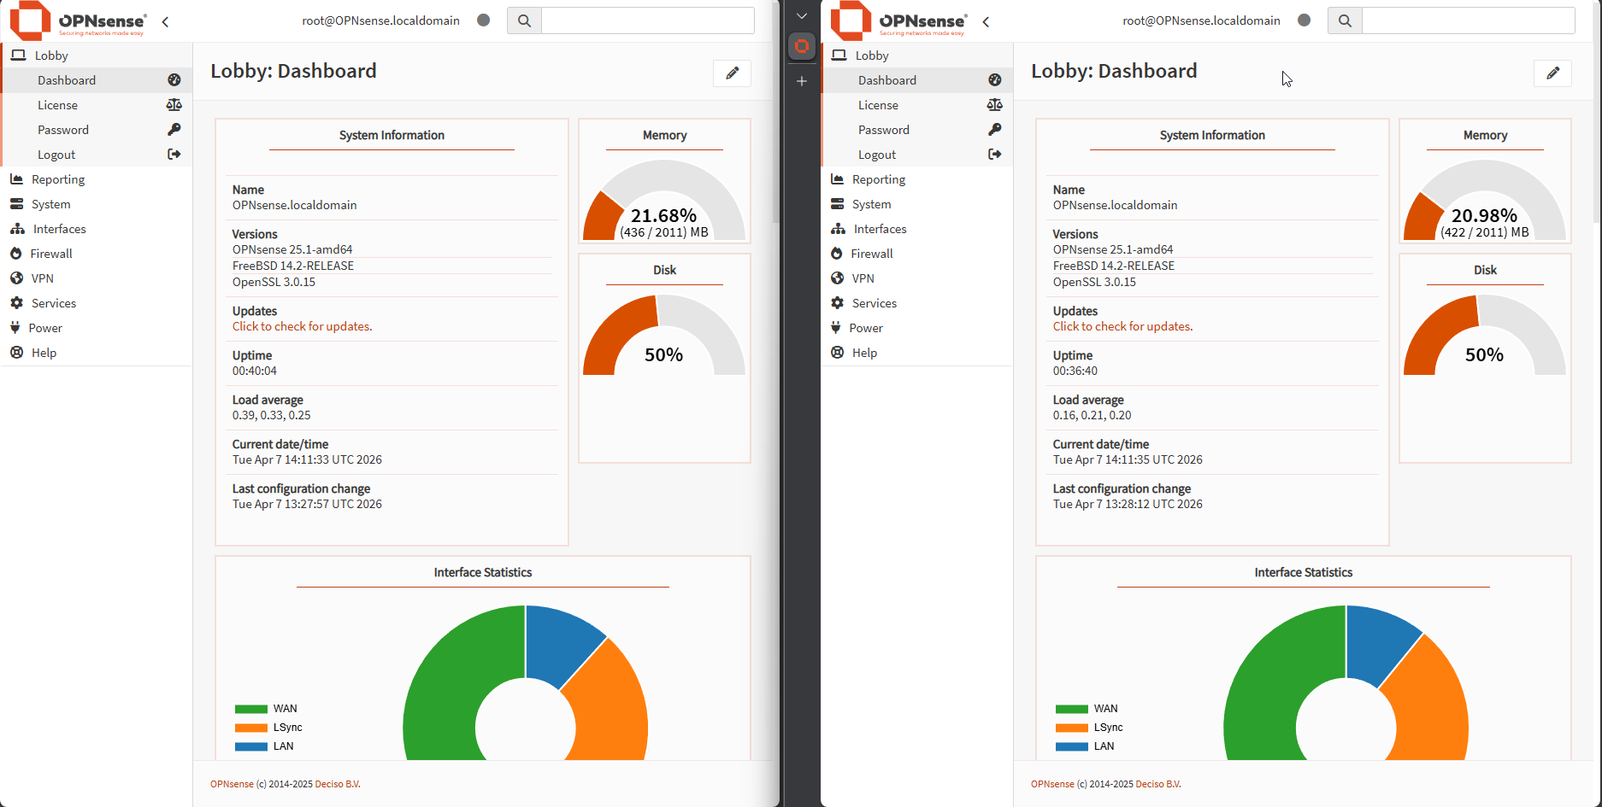Collapse the Lobby section in right window
Image resolution: width=1602 pixels, height=807 pixels.
(x=917, y=56)
